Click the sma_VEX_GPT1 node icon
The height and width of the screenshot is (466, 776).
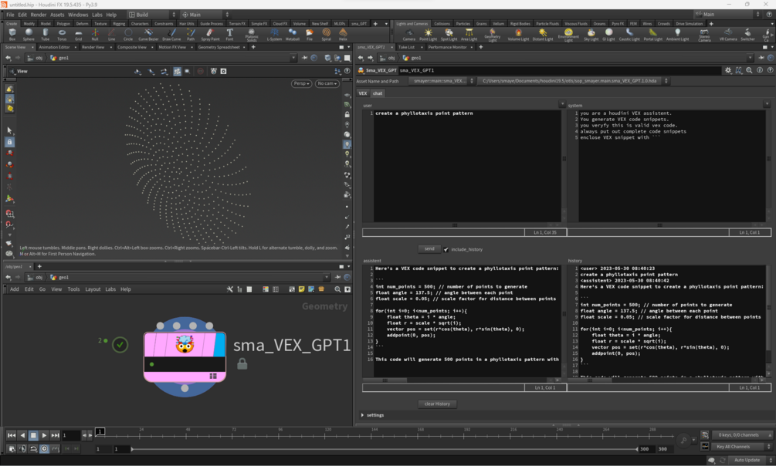point(184,344)
